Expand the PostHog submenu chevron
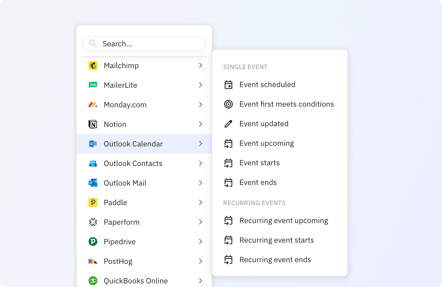The image size is (442, 287). (201, 261)
